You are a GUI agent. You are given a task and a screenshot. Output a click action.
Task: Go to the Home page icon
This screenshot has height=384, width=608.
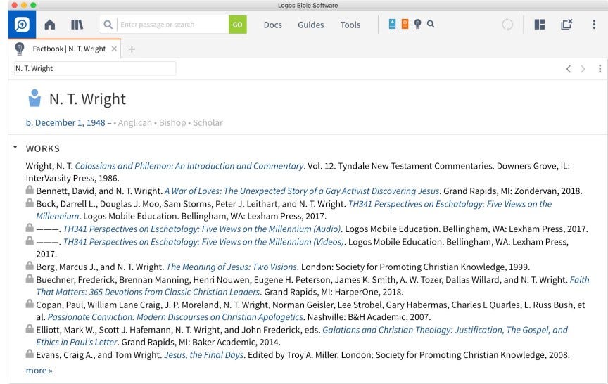[x=50, y=25]
